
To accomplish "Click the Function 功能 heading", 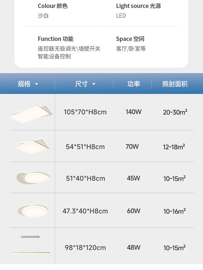I will point(56,39).
